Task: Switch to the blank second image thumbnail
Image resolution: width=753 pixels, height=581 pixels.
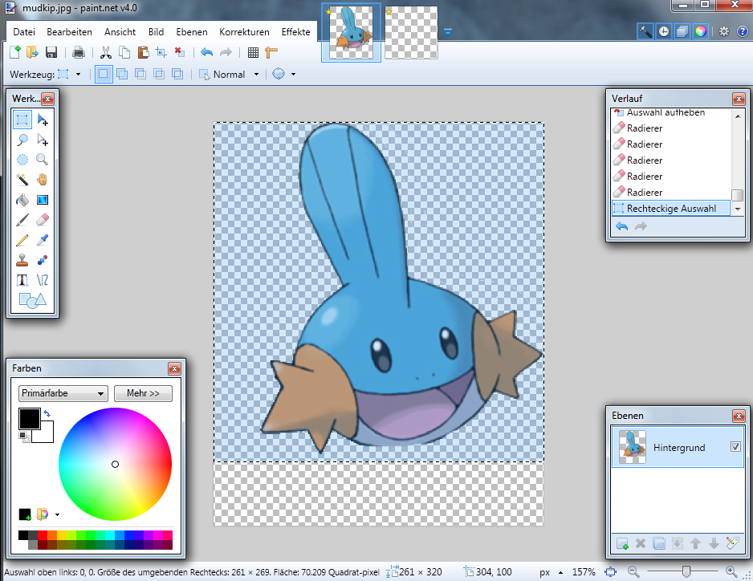Action: tap(411, 33)
